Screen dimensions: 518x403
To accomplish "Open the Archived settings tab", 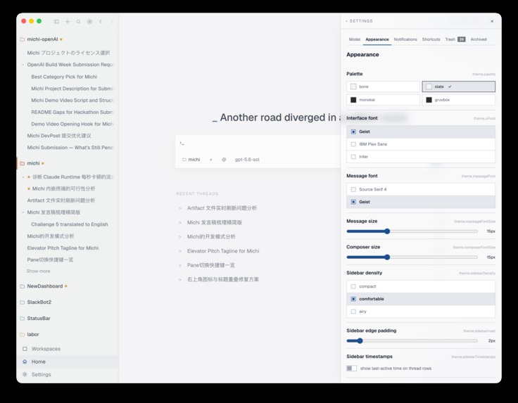I will (x=479, y=39).
